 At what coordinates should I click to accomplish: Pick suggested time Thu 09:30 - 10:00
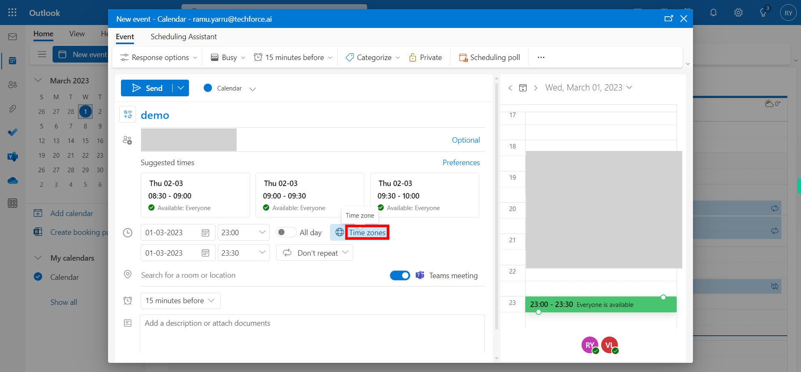(425, 195)
